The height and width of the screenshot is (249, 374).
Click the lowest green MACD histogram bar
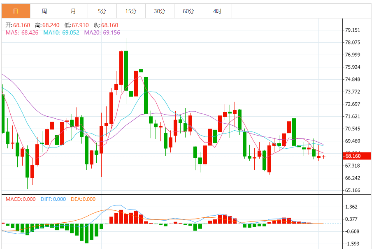86,233
